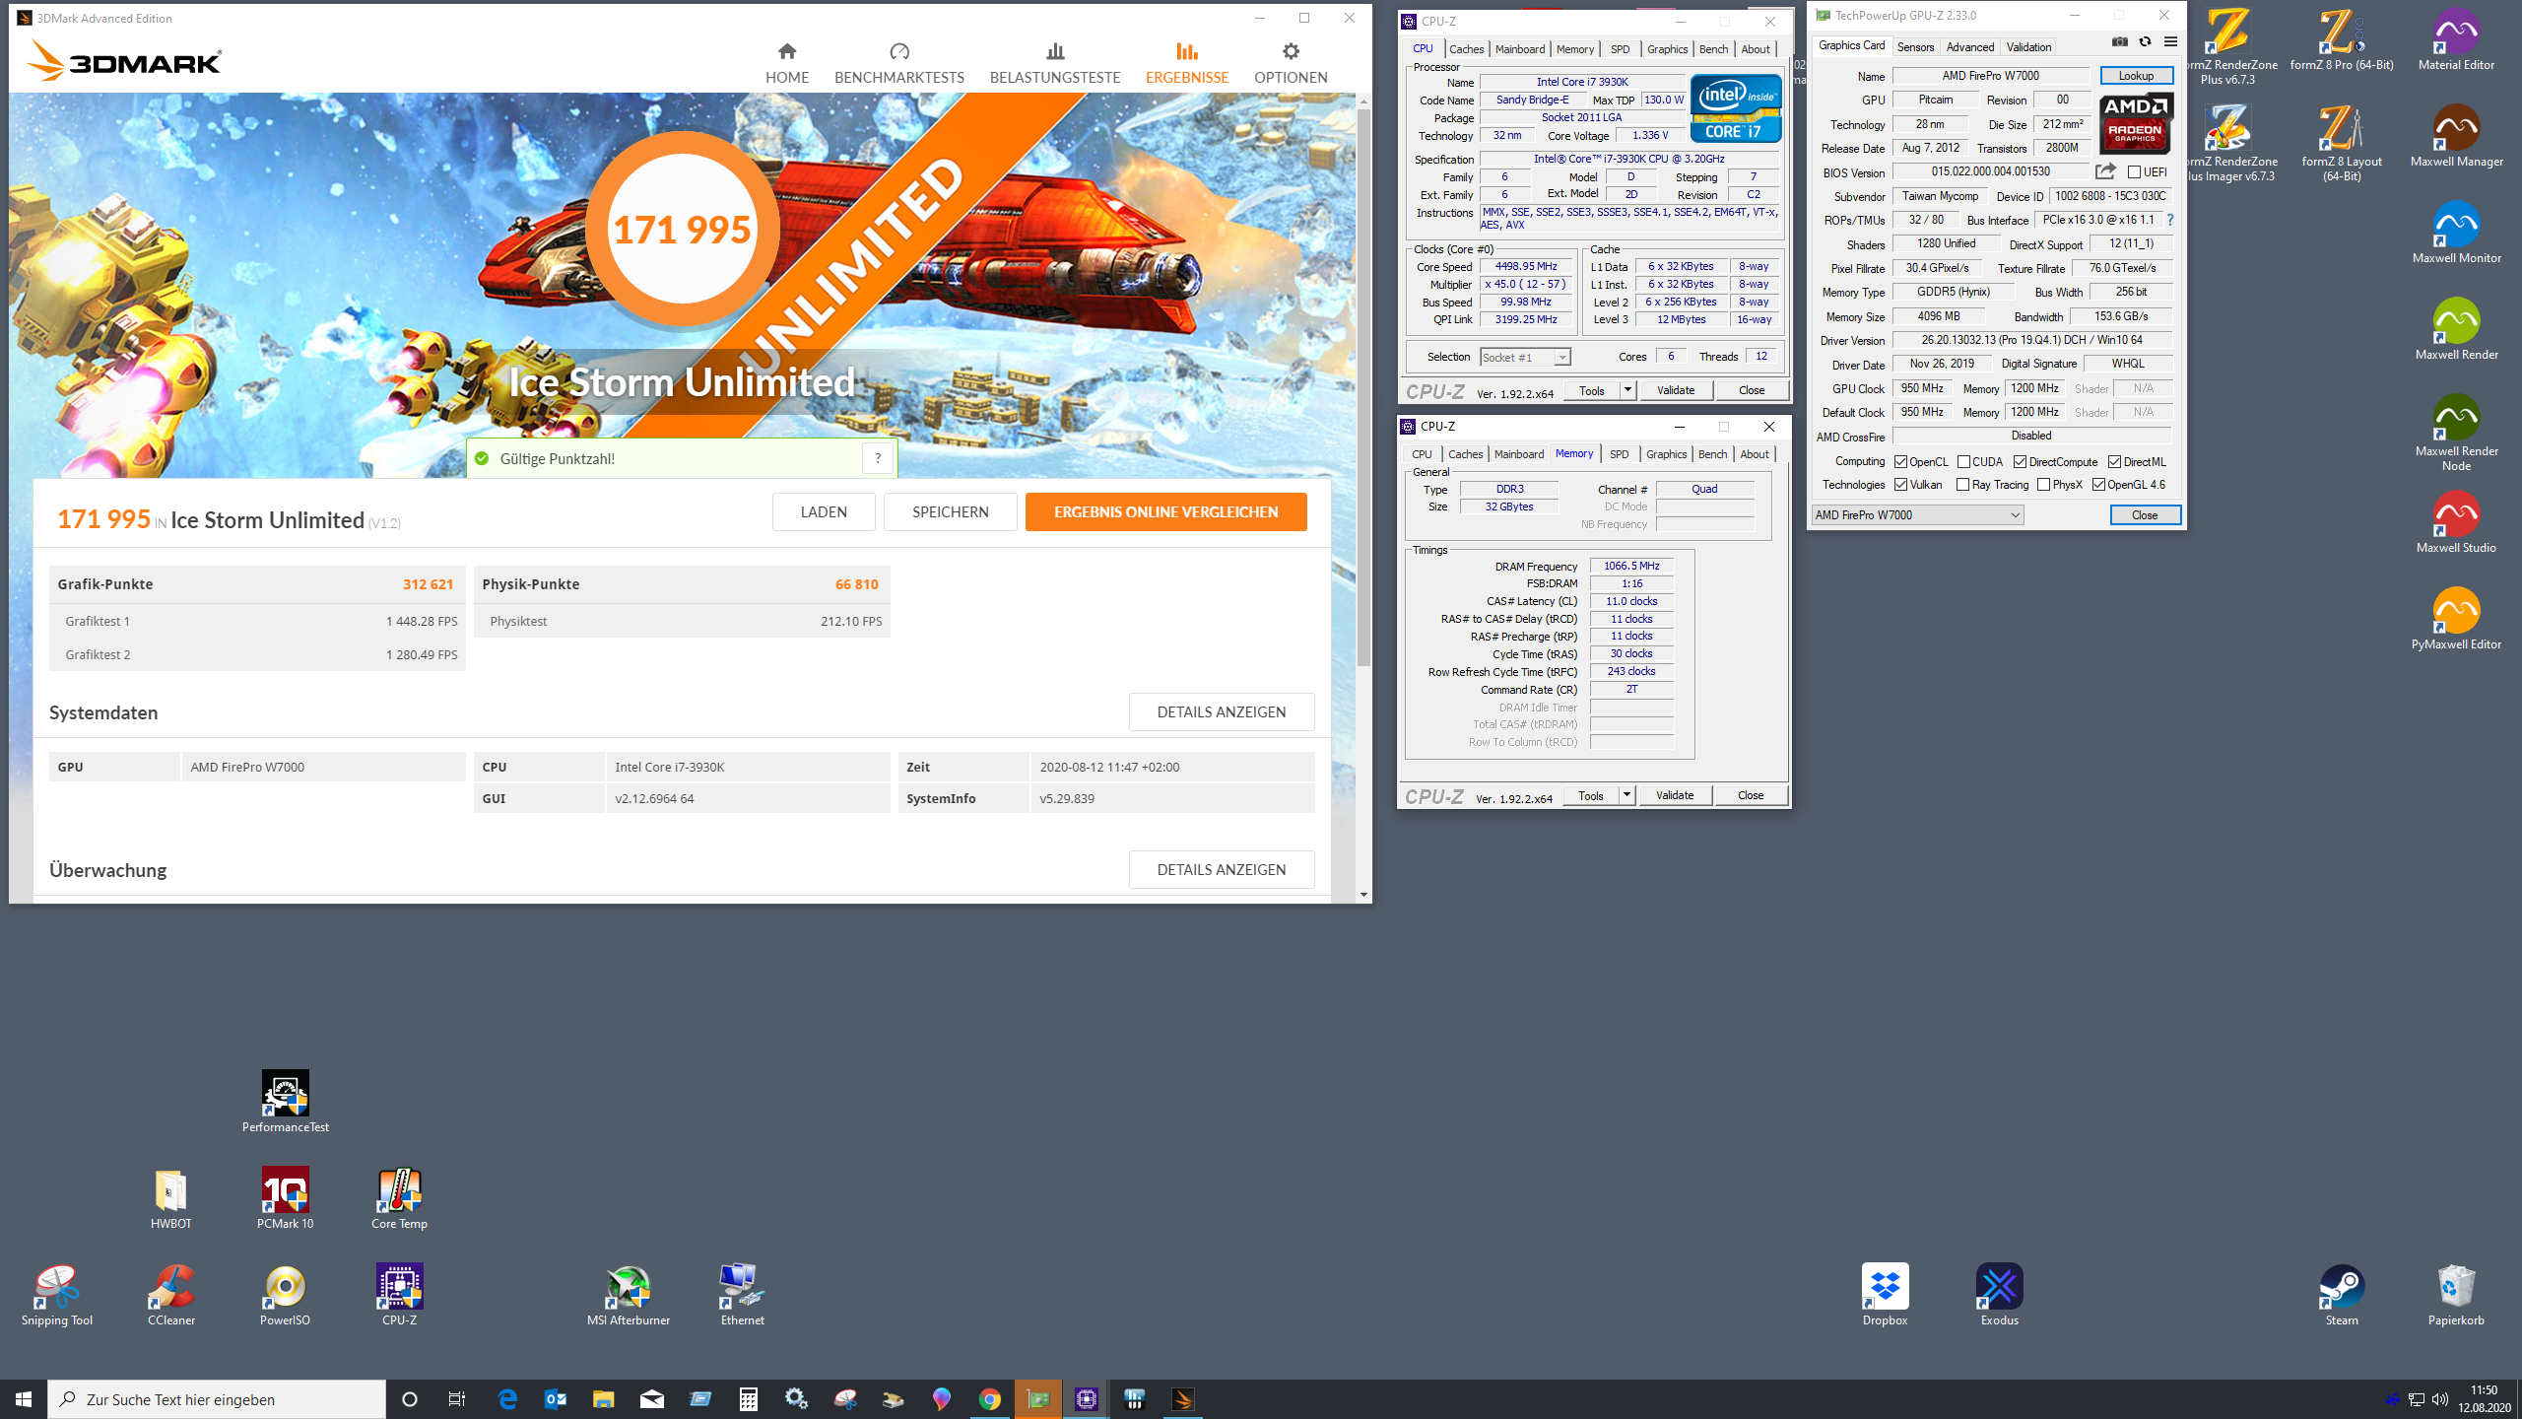Open the Socket #1 selection dropdown
The height and width of the screenshot is (1419, 2522).
1525,357
